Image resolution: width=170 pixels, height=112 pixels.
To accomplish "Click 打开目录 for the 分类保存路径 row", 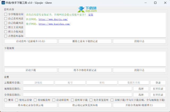I will (x=158, y=95).
